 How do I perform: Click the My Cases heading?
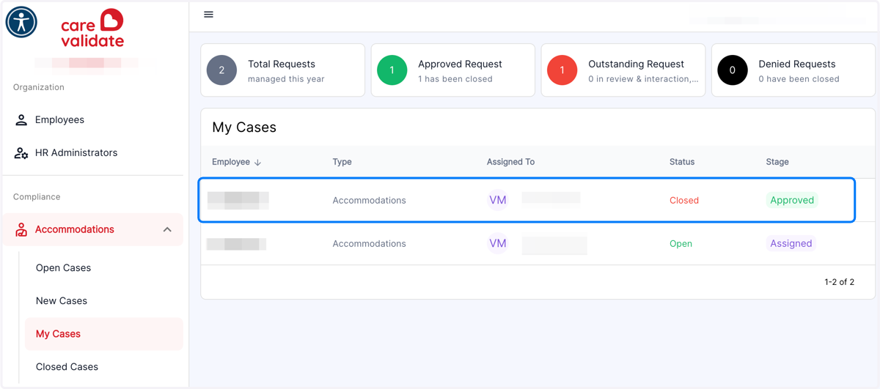click(x=244, y=127)
